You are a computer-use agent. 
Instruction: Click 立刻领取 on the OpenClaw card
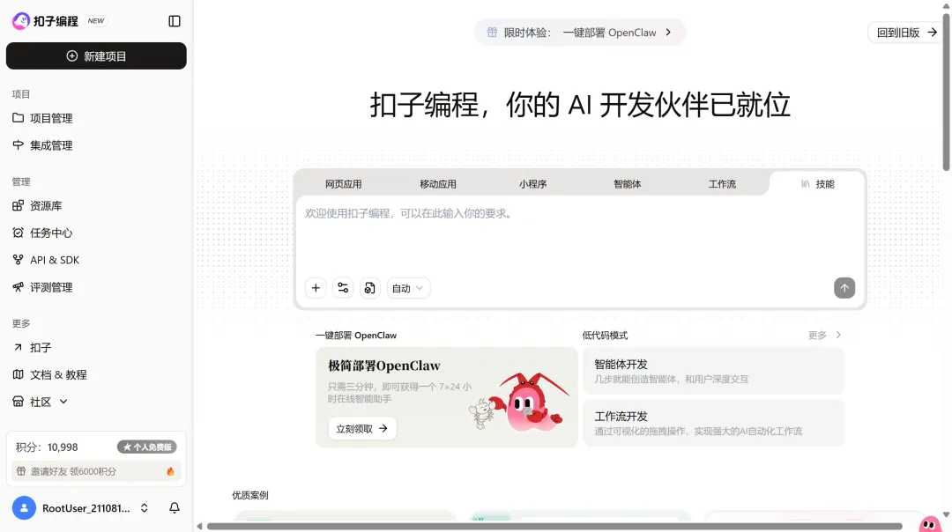pos(362,428)
